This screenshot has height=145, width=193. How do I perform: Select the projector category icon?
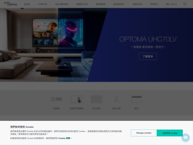(56, 99)
